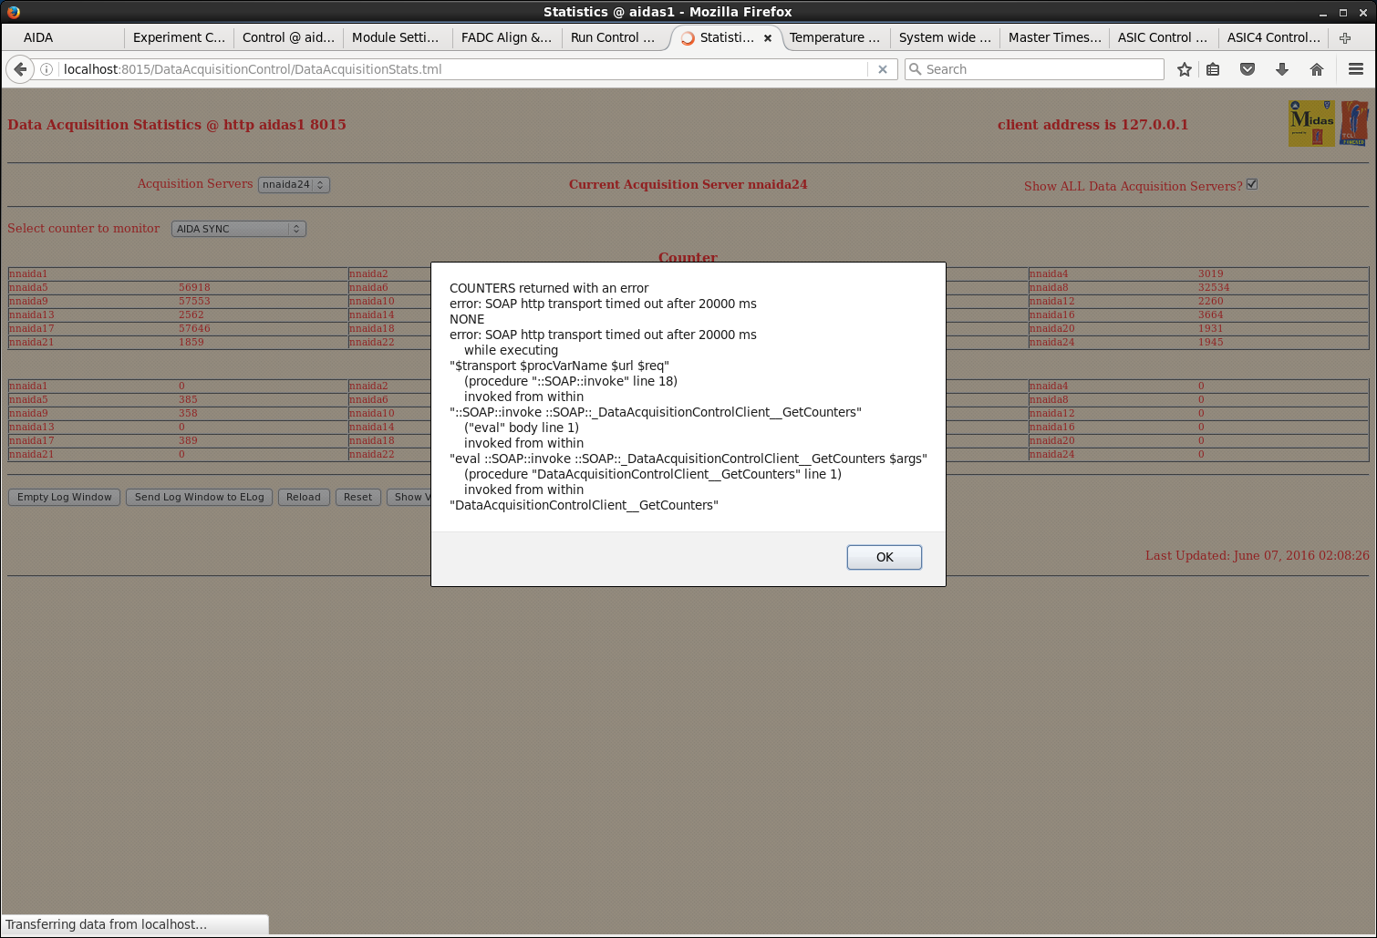
Task: Click the 'NONE' line in the dialog
Action: tap(467, 319)
